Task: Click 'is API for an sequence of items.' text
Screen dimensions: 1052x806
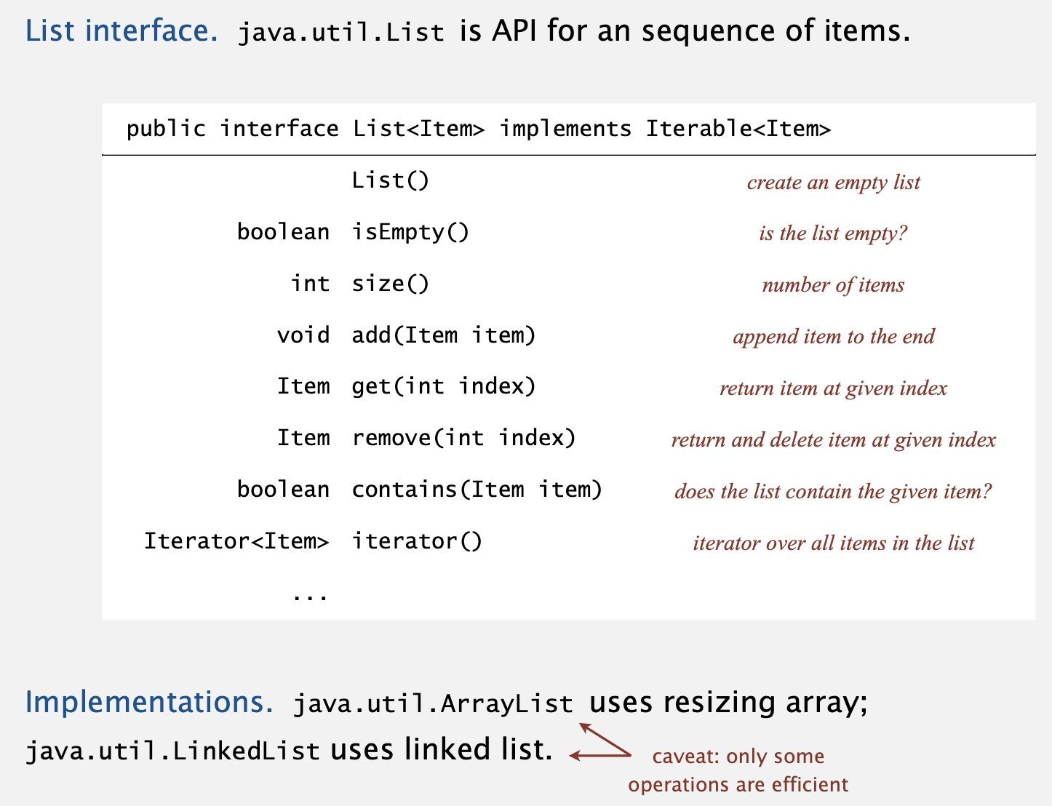Action: coord(685,31)
